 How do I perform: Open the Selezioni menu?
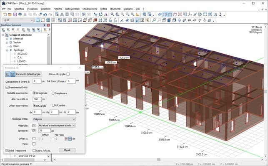coord(45,9)
